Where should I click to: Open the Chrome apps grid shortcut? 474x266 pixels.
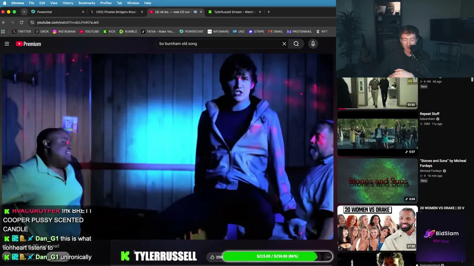click(3, 31)
